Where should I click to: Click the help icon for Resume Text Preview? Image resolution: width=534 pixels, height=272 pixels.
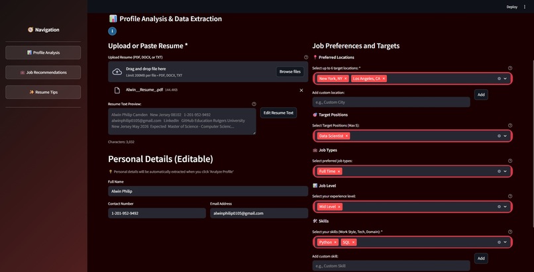coord(254,104)
